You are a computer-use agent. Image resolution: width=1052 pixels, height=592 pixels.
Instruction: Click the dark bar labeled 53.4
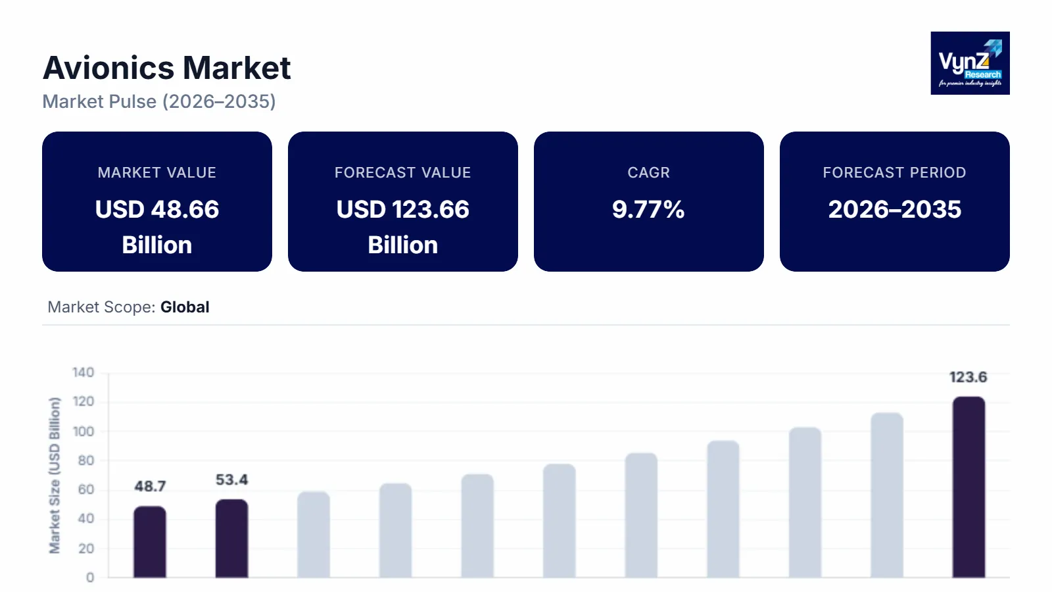(x=232, y=539)
